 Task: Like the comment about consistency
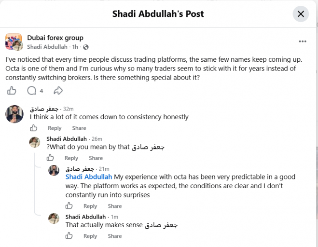coord(34,128)
